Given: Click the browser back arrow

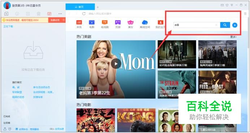Looking at the screenshot, I should click(69, 14).
